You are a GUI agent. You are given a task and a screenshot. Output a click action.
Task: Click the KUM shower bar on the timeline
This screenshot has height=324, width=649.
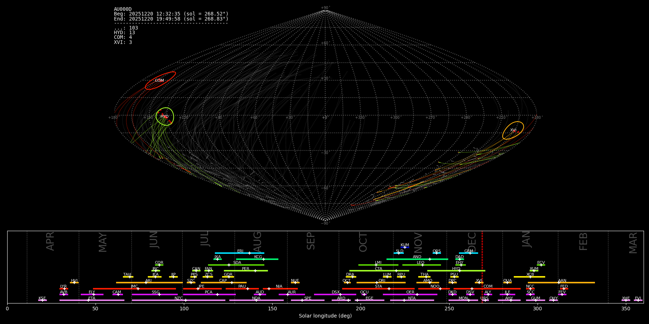[x=405, y=247]
